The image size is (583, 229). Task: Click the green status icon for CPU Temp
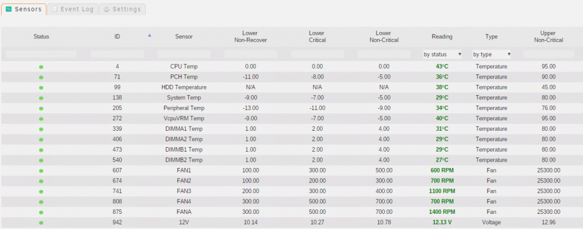click(x=41, y=67)
